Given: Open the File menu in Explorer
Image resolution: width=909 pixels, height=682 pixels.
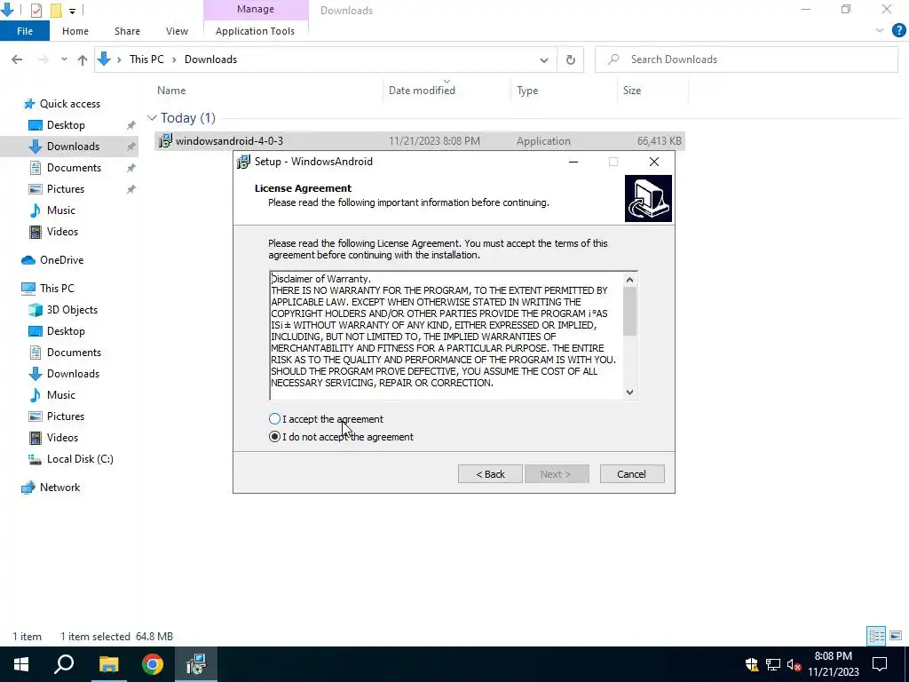Looking at the screenshot, I should pos(25,31).
